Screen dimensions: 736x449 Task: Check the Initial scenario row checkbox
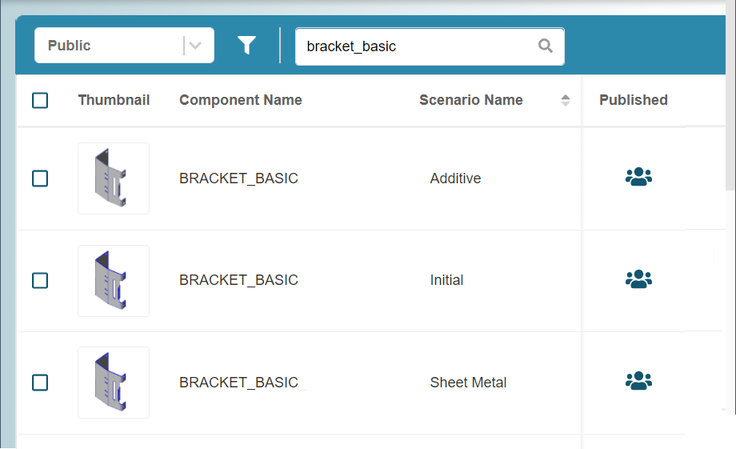point(40,280)
